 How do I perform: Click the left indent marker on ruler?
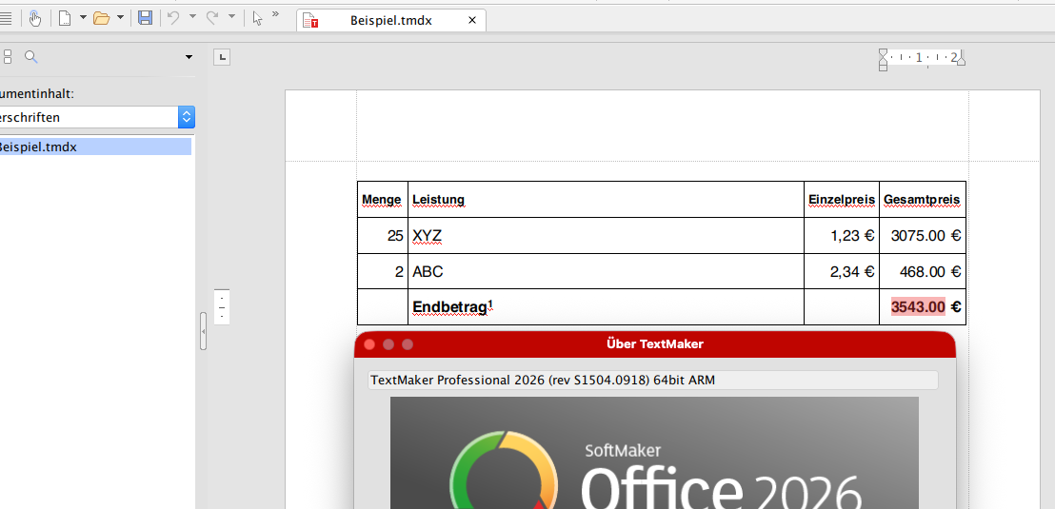(x=883, y=59)
